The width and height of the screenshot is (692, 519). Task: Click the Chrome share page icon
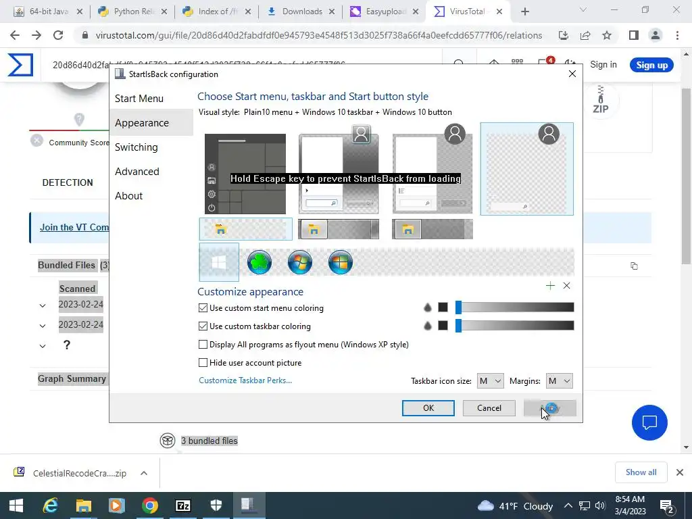pyautogui.click(x=585, y=35)
